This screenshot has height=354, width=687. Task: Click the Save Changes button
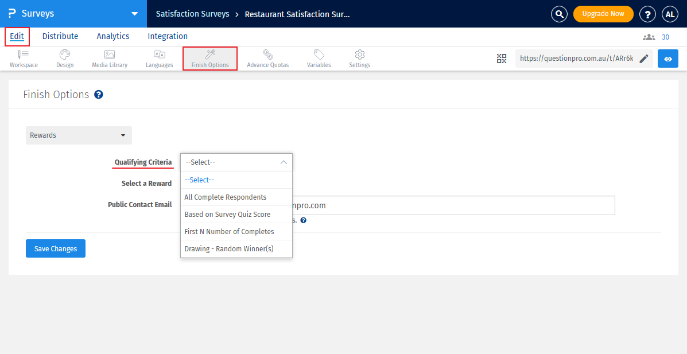pos(56,248)
